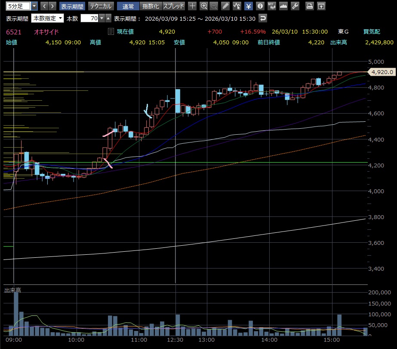397x349 pixels.
Task: Print the chart with printer icon
Action: click(x=309, y=6)
